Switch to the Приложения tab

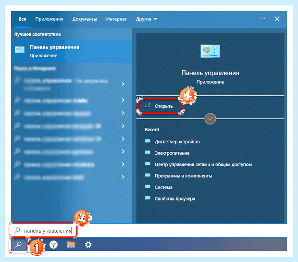(49, 19)
